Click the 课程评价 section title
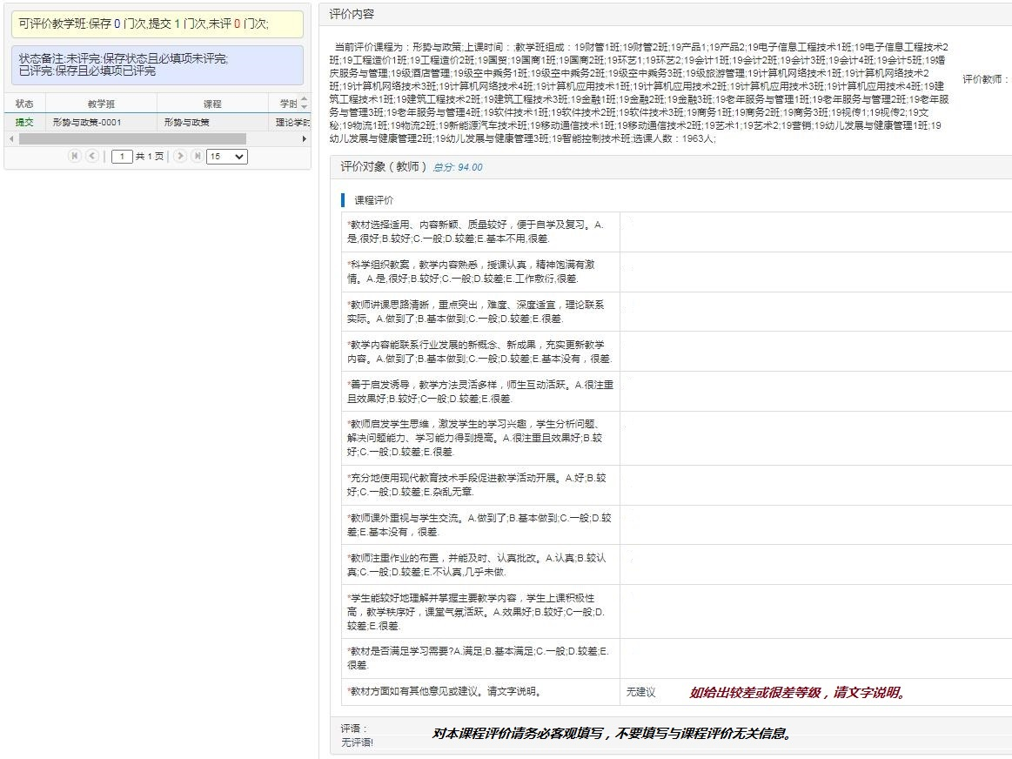Screen dimensions: 1012x759 373,200
